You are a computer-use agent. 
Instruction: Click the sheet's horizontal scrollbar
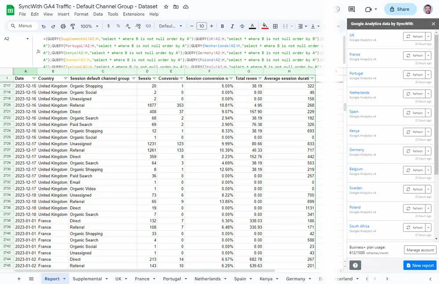click(x=145, y=270)
